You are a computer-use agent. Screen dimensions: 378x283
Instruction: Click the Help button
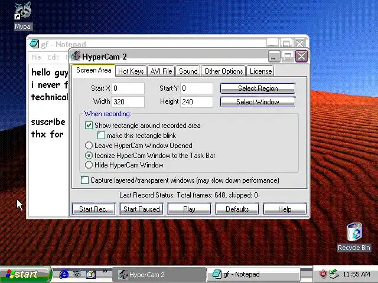[x=285, y=209]
